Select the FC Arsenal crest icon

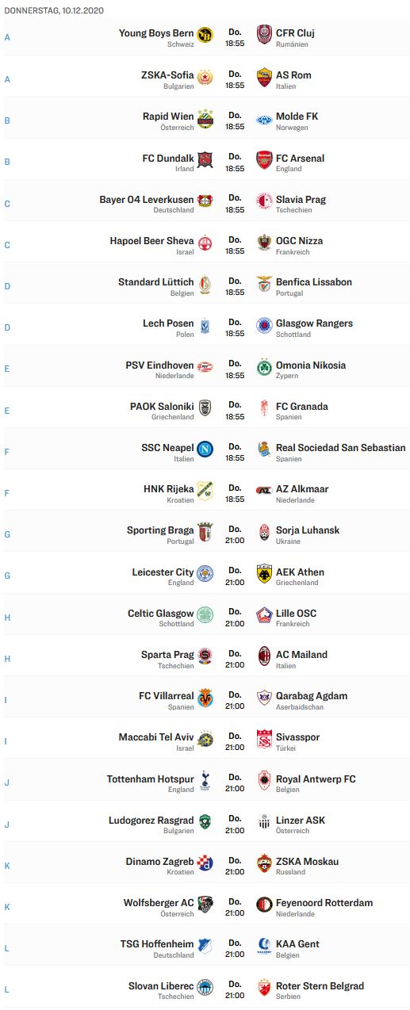click(264, 159)
